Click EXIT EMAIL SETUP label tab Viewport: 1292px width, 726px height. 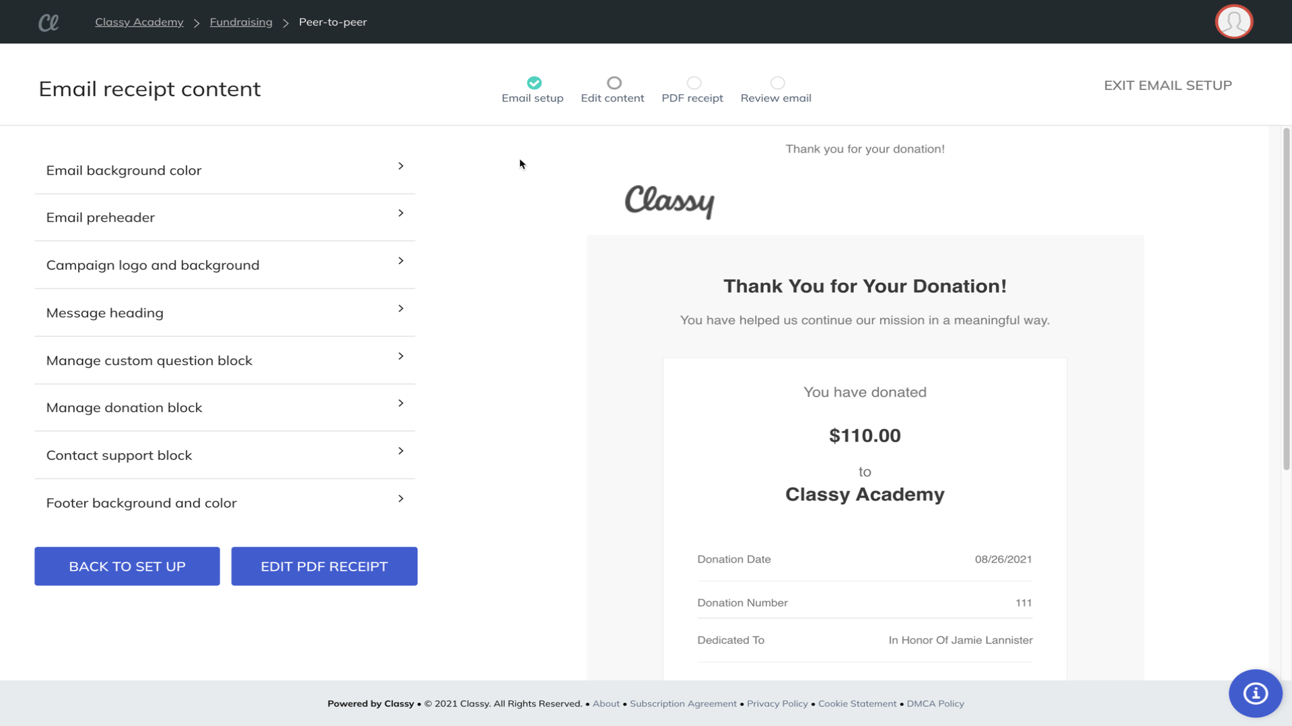[1168, 85]
